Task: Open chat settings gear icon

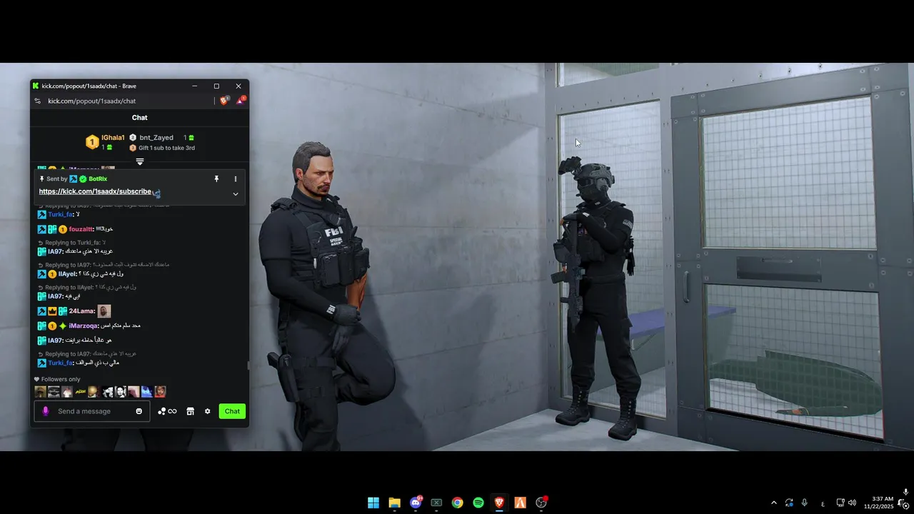Action: tap(208, 411)
